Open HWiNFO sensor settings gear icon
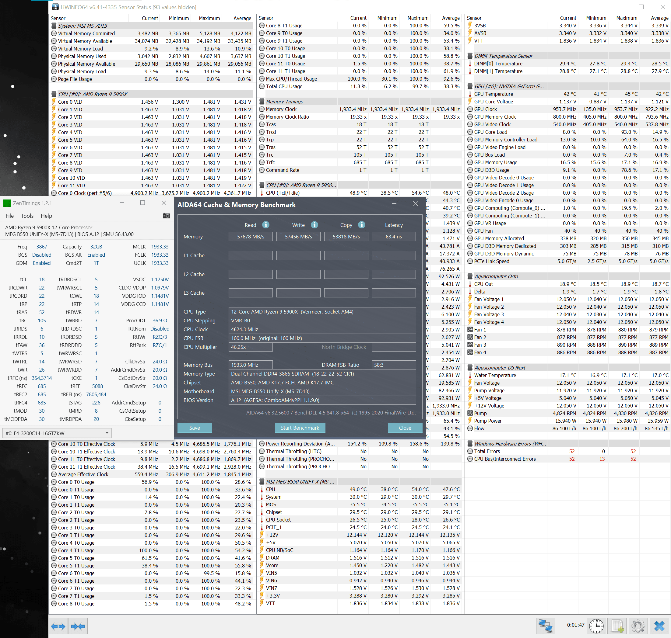The image size is (671, 638). 638,626
